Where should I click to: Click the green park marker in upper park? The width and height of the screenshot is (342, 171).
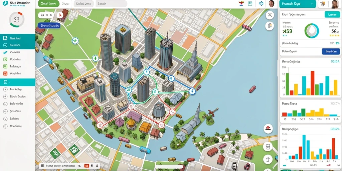pos(75,40)
